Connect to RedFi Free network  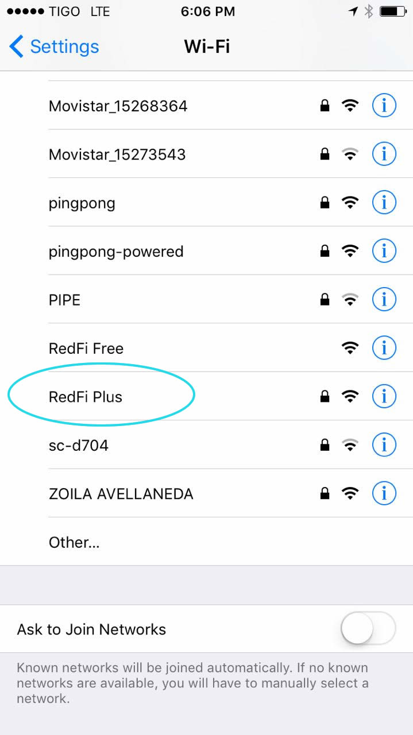(x=86, y=348)
